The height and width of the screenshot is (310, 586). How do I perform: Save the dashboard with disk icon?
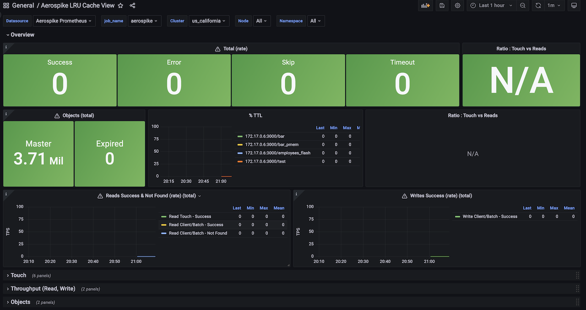[442, 5]
